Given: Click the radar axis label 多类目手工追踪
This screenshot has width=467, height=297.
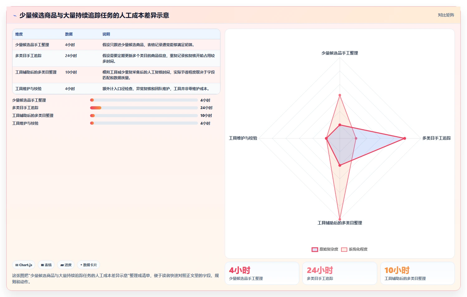Looking at the screenshot, I should coord(436,138).
